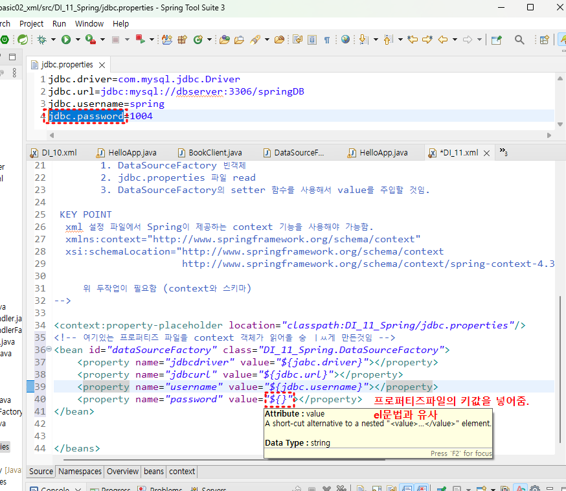Open the Help menu
The height and width of the screenshot is (491, 566).
tap(120, 24)
